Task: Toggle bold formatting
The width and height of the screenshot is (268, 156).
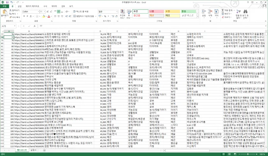Action: [x=24, y=16]
